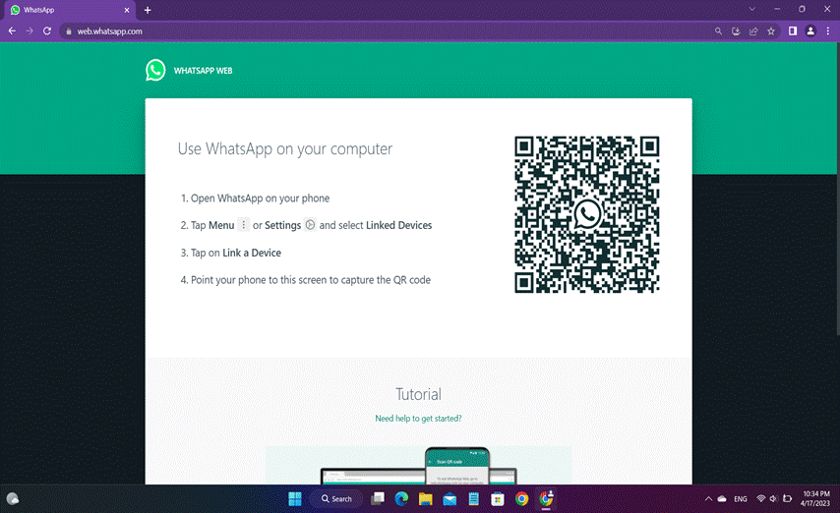This screenshot has height=513, width=840.
Task: Click the address bar showing web.whatsapp.com
Action: click(x=386, y=31)
